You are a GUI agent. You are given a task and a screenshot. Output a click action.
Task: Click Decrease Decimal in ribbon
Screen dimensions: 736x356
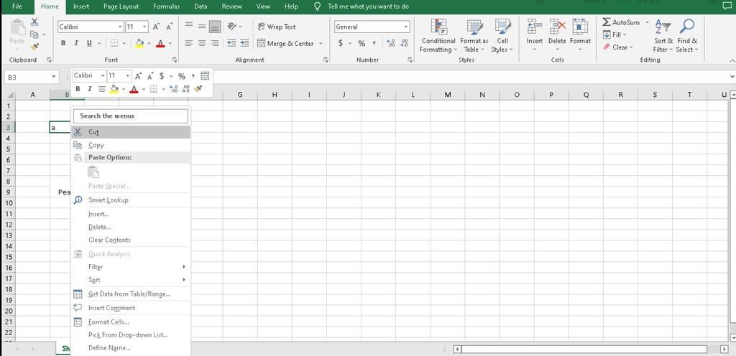click(404, 43)
